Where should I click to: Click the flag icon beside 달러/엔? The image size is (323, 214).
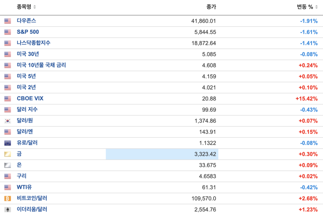(x=8, y=132)
